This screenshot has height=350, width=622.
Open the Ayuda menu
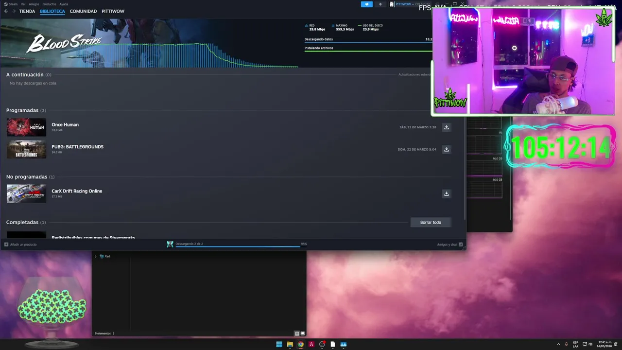pyautogui.click(x=64, y=4)
